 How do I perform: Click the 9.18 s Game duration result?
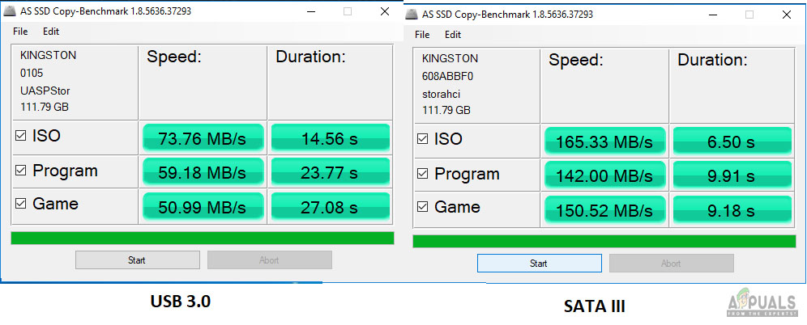pos(732,209)
